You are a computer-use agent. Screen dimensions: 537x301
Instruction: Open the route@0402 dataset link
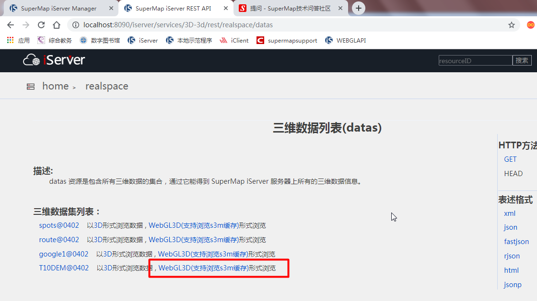coord(59,240)
